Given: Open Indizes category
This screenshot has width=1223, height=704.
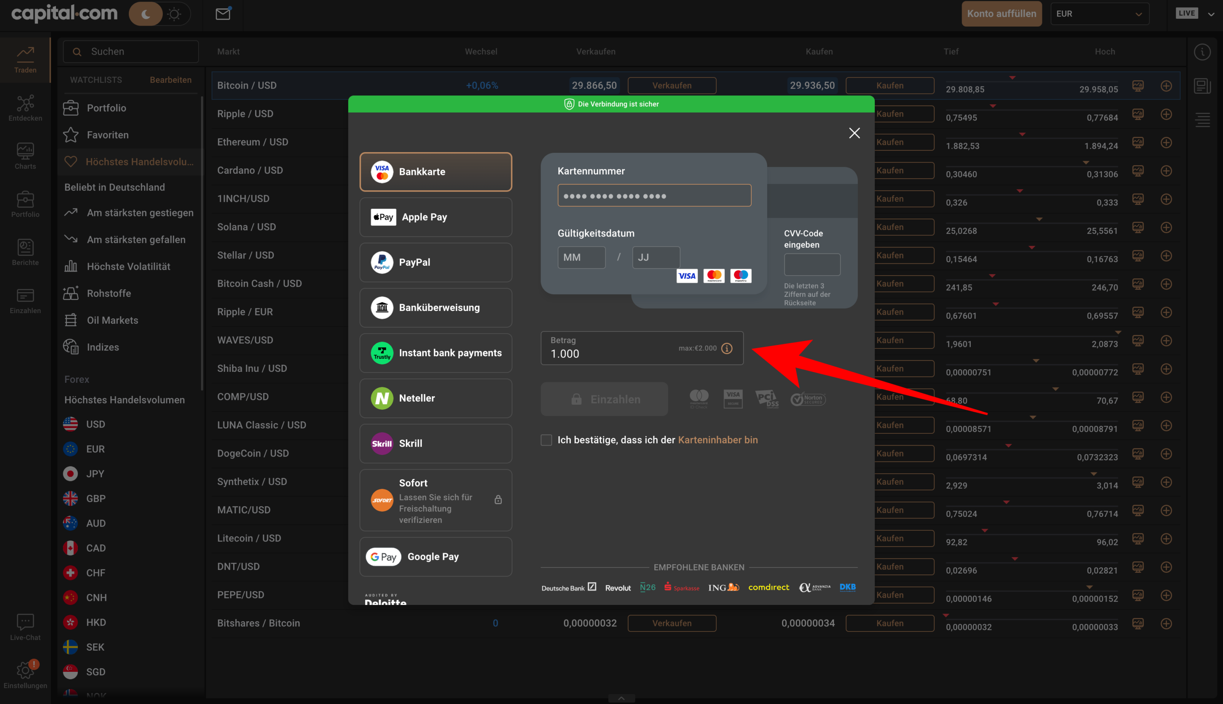Looking at the screenshot, I should (130, 347).
